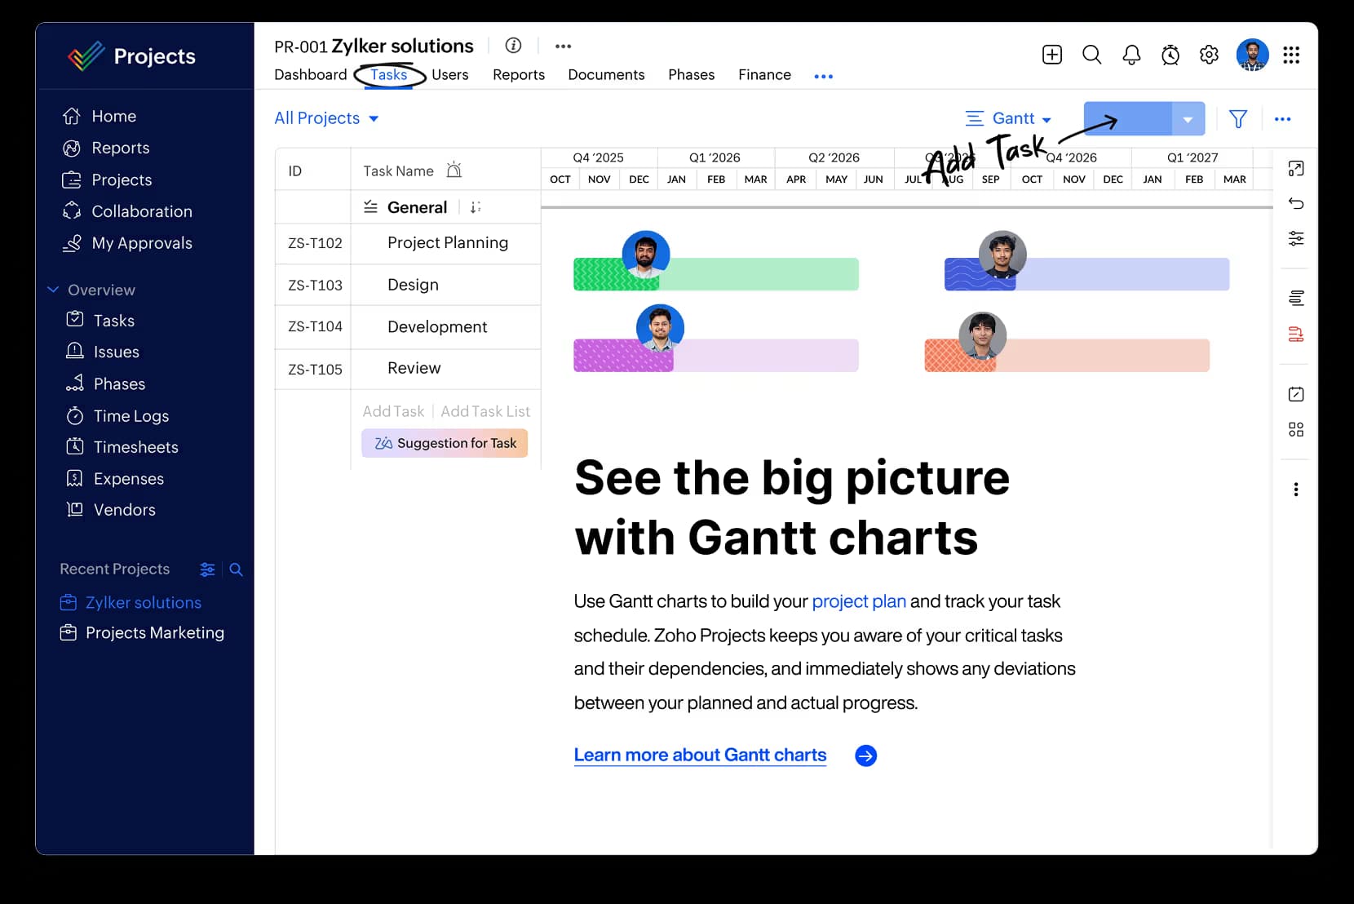This screenshot has width=1354, height=904.
Task: Select the Project Planning task row
Action: (x=408, y=243)
